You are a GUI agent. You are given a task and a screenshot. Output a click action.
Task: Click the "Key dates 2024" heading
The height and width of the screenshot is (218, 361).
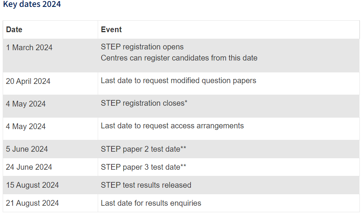pos(32,5)
